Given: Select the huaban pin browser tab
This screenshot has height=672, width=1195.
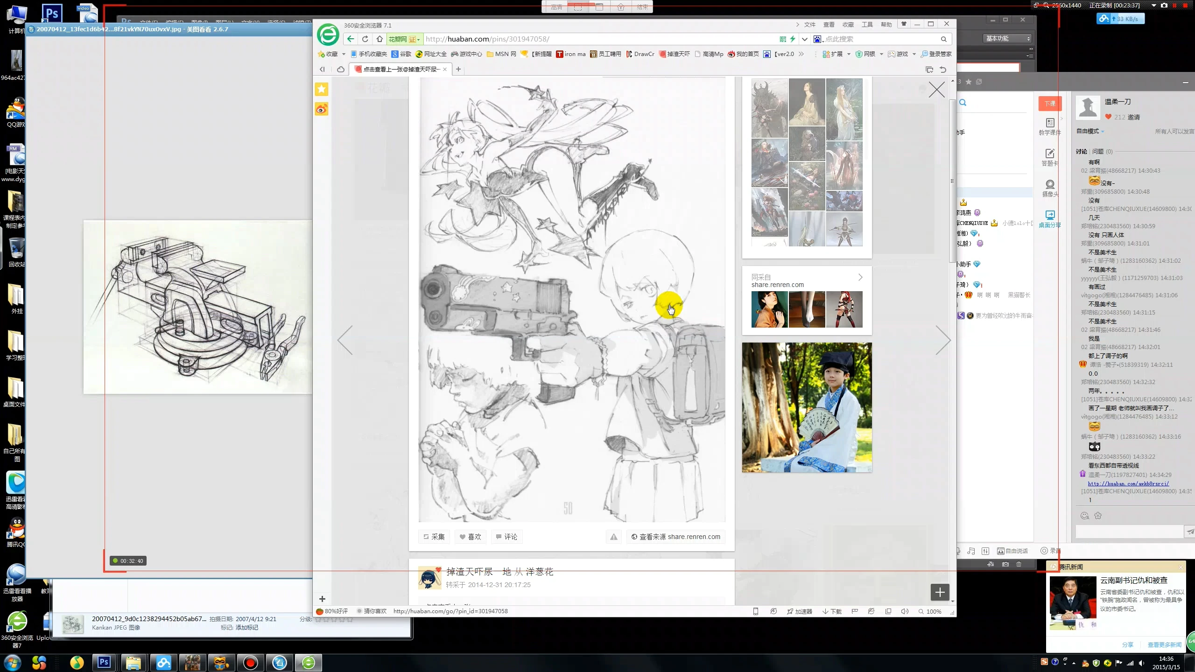Looking at the screenshot, I should [401, 70].
